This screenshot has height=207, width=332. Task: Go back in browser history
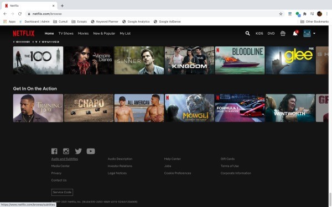5,14
